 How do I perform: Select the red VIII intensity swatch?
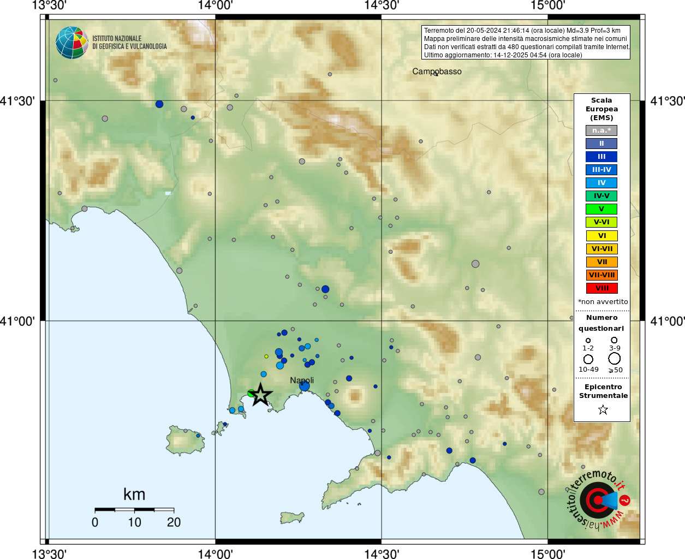click(x=601, y=288)
